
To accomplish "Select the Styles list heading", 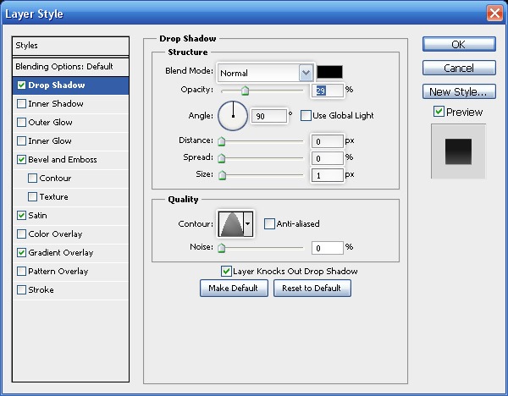I will pyautogui.click(x=70, y=46).
